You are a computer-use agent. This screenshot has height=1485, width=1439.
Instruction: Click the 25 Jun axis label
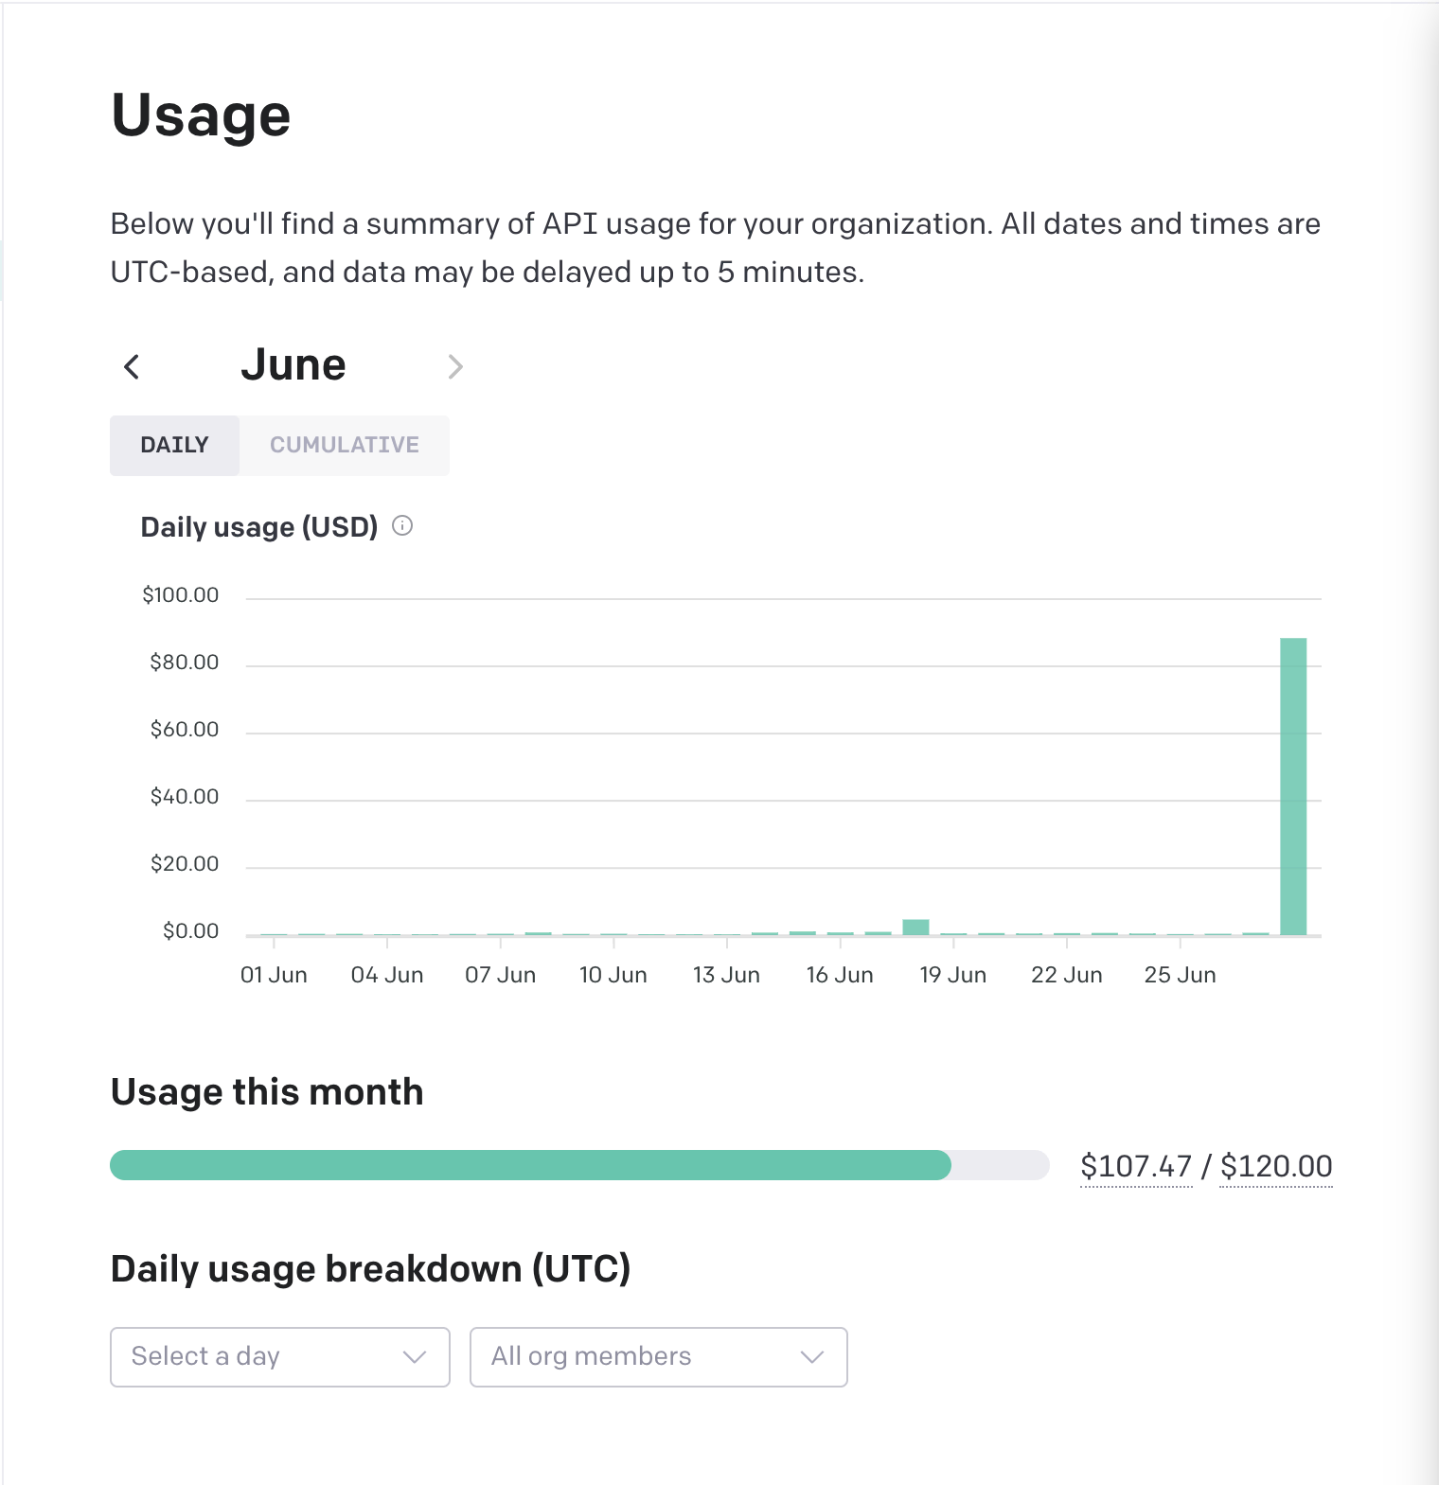[1180, 975]
